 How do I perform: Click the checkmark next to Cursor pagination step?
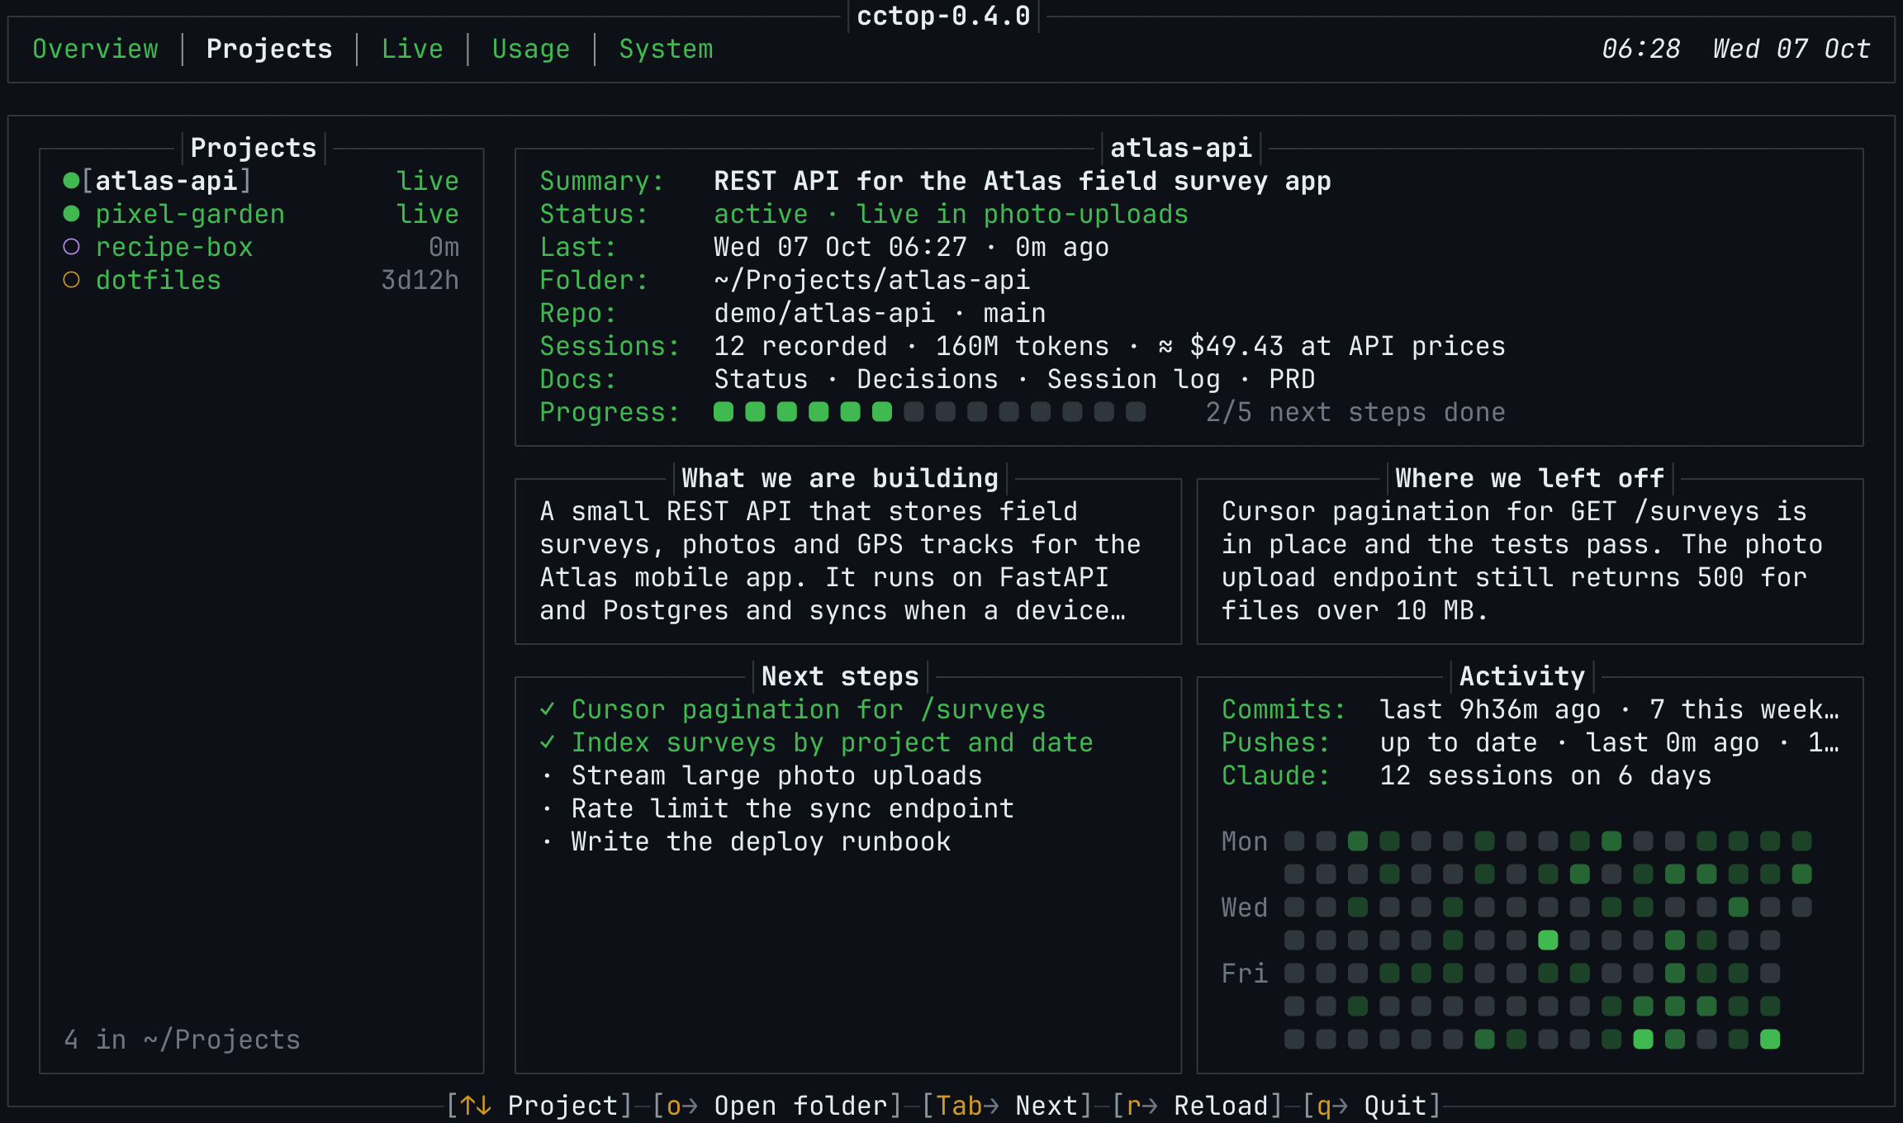(547, 709)
